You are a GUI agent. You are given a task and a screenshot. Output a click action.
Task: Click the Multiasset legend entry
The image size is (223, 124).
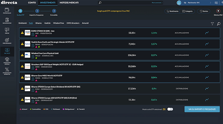(x=56, y=109)
